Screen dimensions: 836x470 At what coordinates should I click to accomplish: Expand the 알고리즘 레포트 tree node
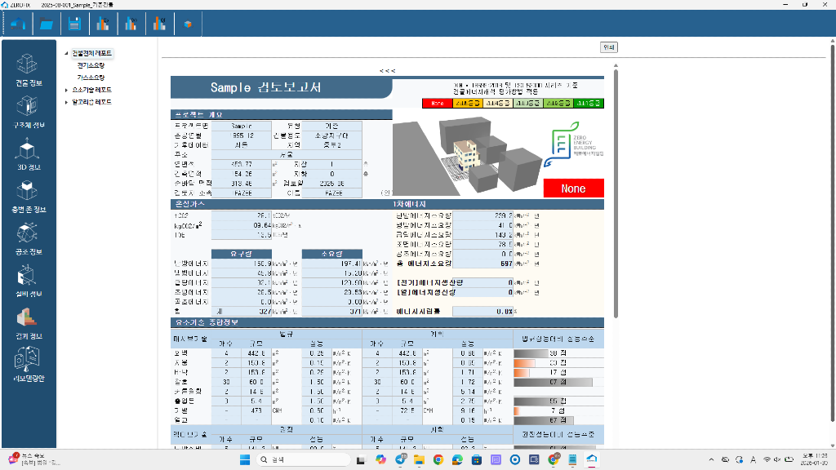[x=66, y=102]
